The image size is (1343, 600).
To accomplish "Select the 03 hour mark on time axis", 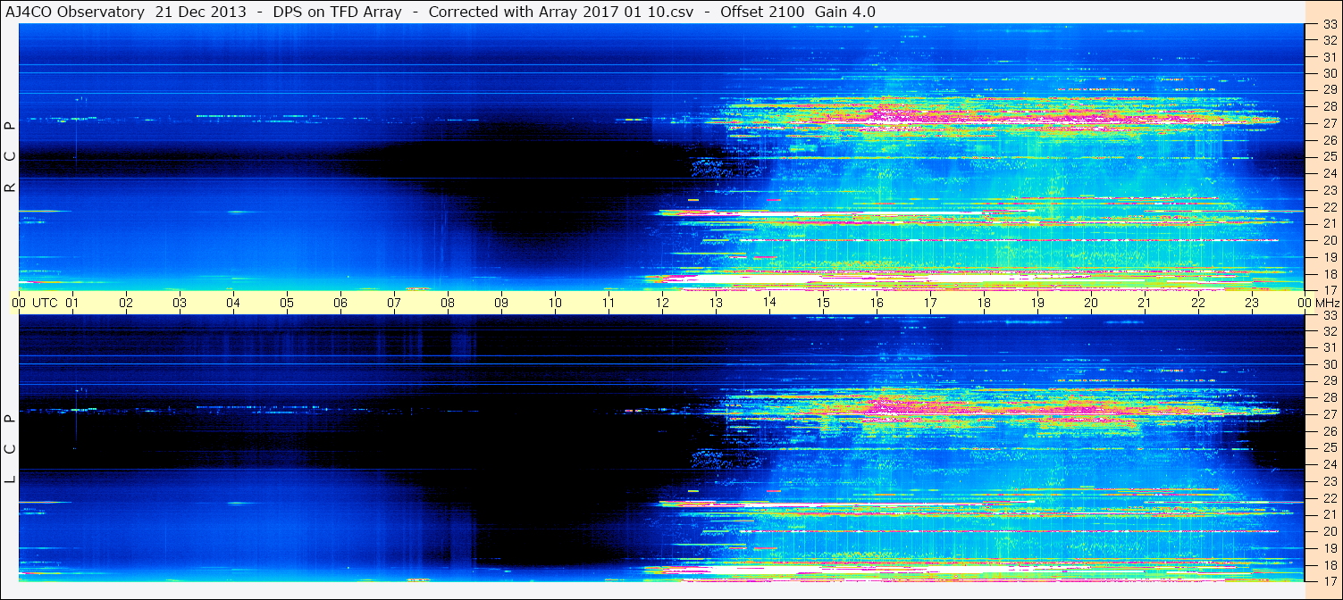I will click(x=180, y=303).
